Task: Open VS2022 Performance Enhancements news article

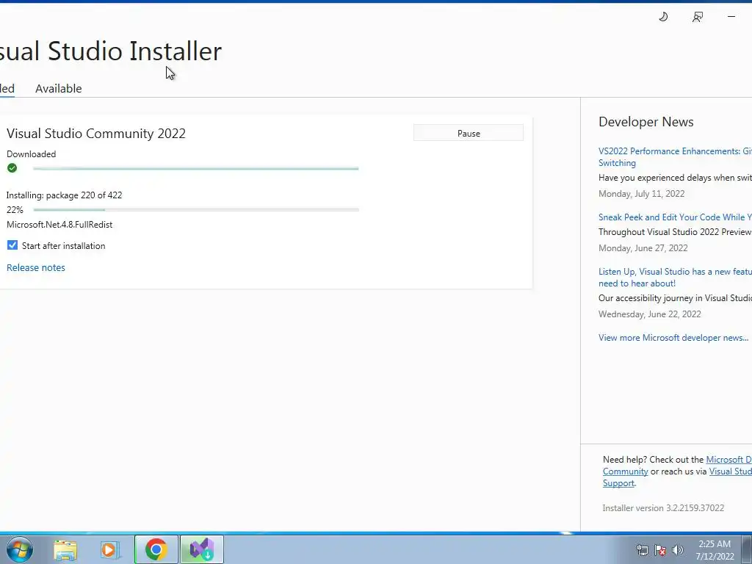Action: [676, 157]
